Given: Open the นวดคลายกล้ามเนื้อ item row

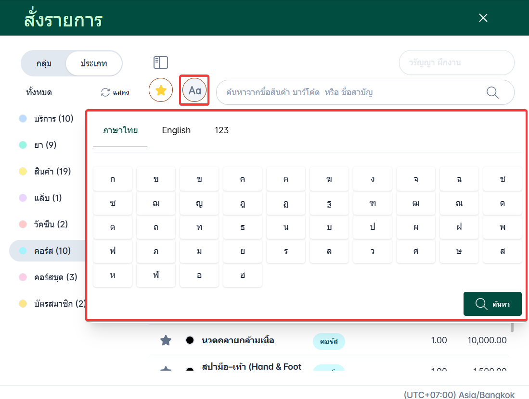Looking at the screenshot, I should pyautogui.click(x=329, y=340).
